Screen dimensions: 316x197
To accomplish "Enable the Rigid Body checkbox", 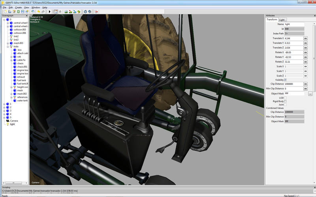I will (x=285, y=101).
